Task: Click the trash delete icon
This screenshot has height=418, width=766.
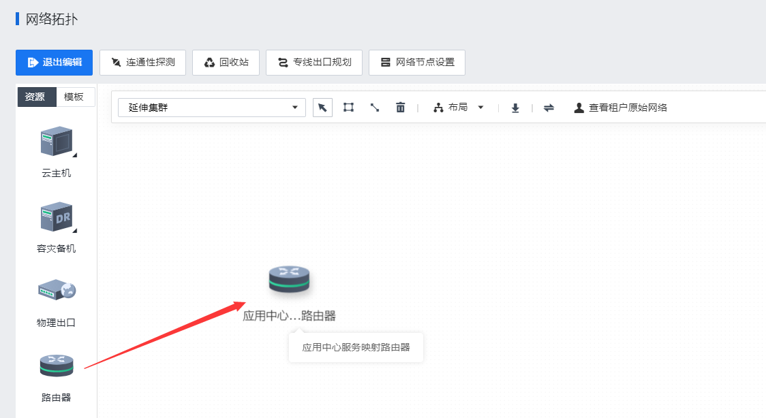Action: click(x=401, y=108)
